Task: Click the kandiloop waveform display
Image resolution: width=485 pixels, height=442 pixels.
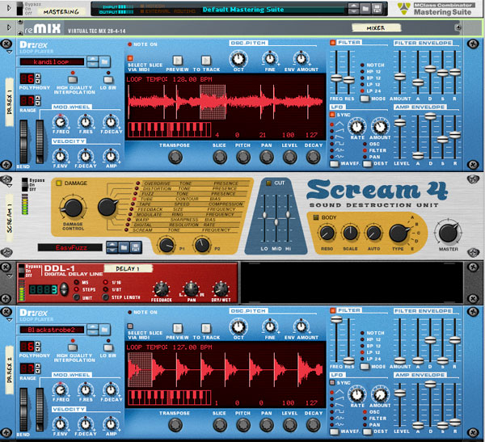Action: (x=226, y=102)
